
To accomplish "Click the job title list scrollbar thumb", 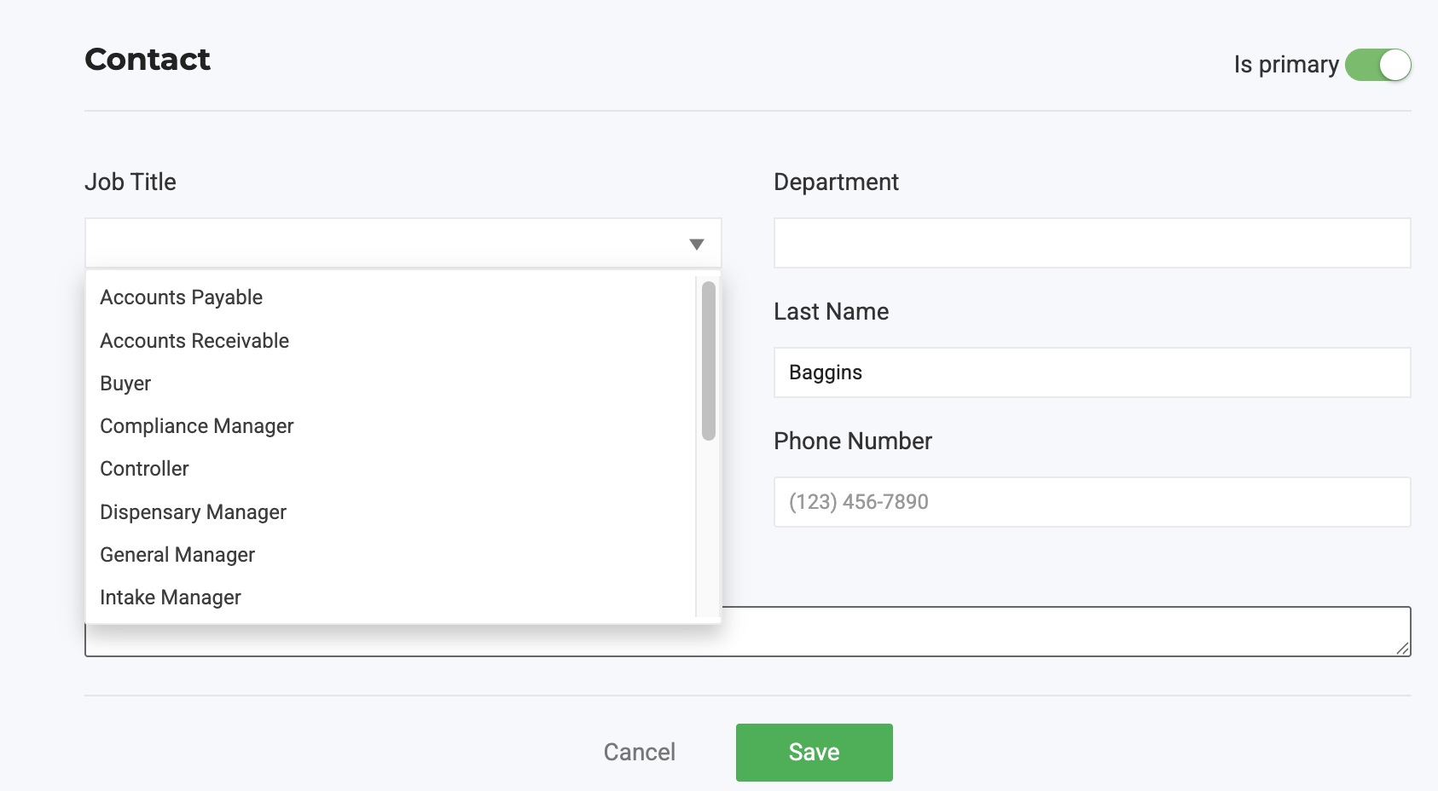I will point(708,361).
